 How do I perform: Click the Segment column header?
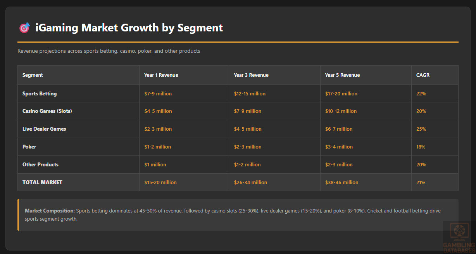click(x=33, y=75)
